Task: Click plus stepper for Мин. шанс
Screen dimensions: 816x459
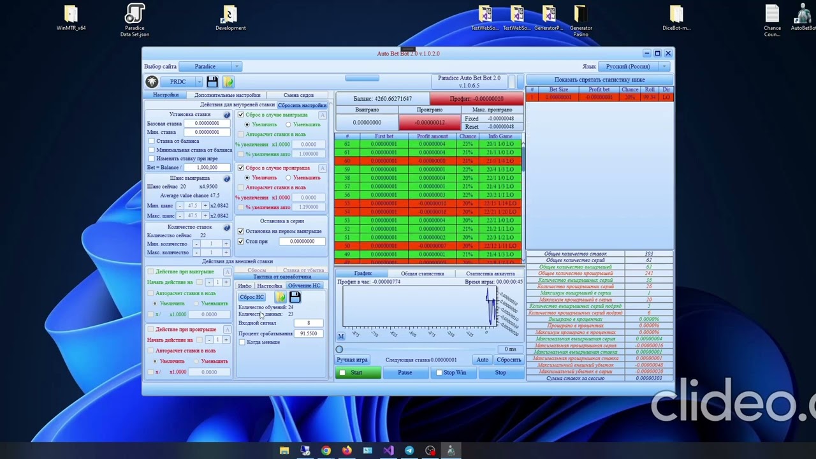Action: (x=205, y=205)
